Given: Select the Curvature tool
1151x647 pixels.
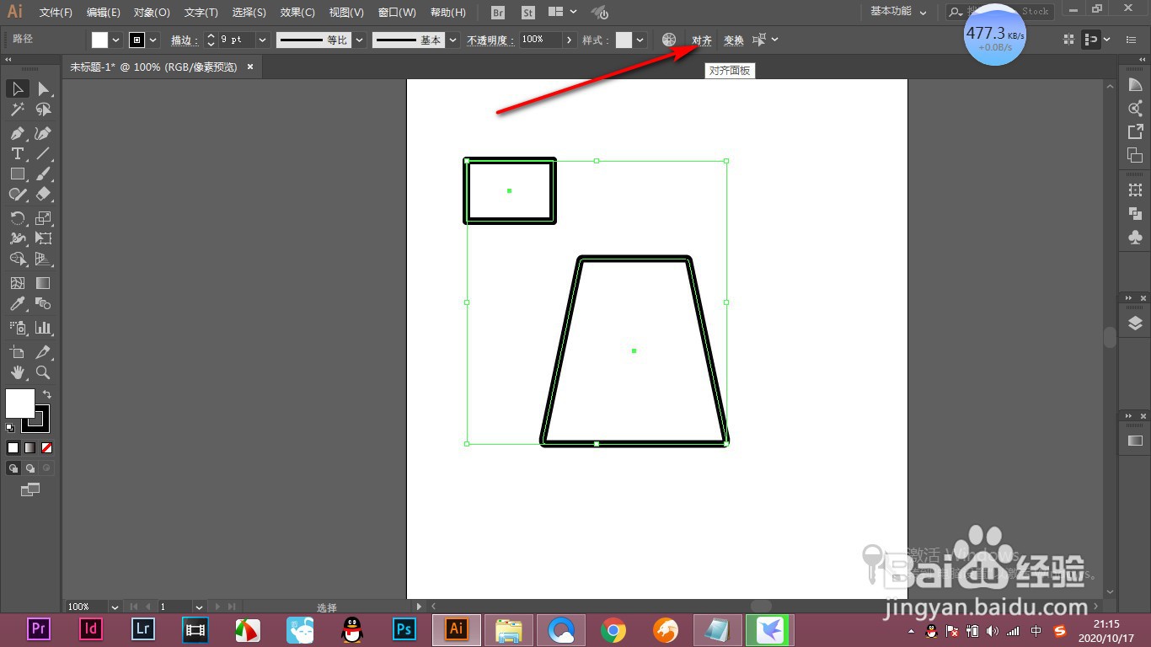Looking at the screenshot, I should click(43, 133).
